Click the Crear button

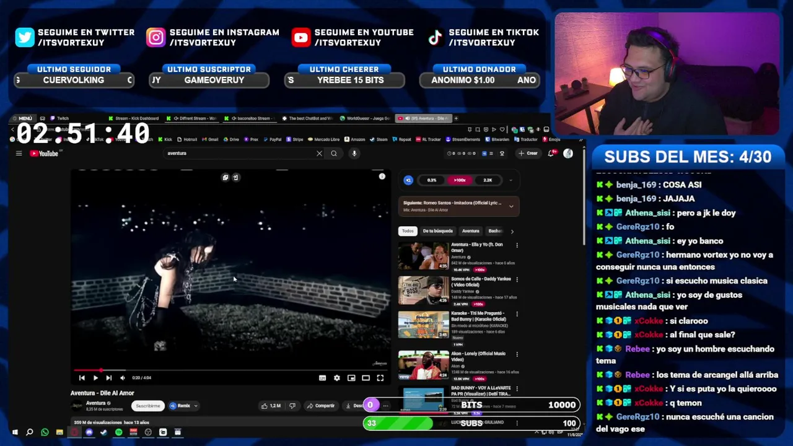528,154
